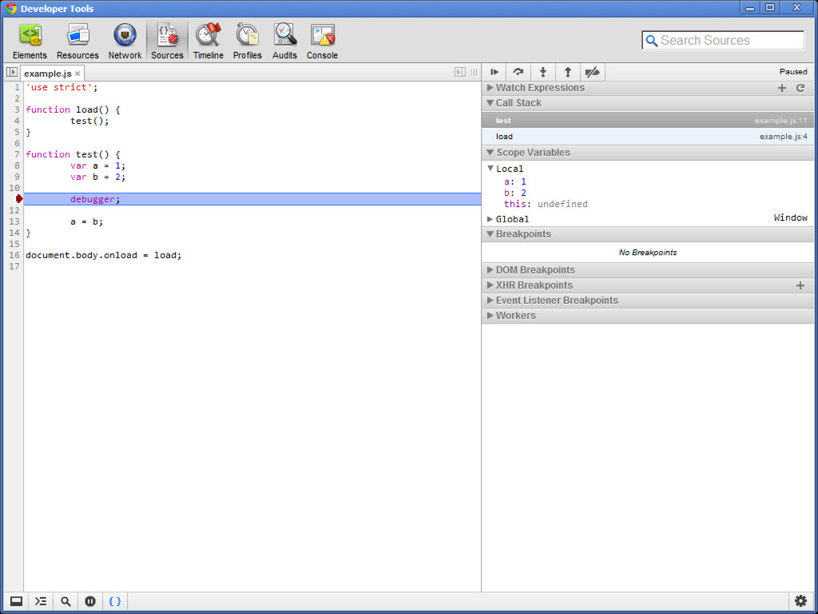
Task: Click the highlighted debugger statement line
Action: coord(252,199)
